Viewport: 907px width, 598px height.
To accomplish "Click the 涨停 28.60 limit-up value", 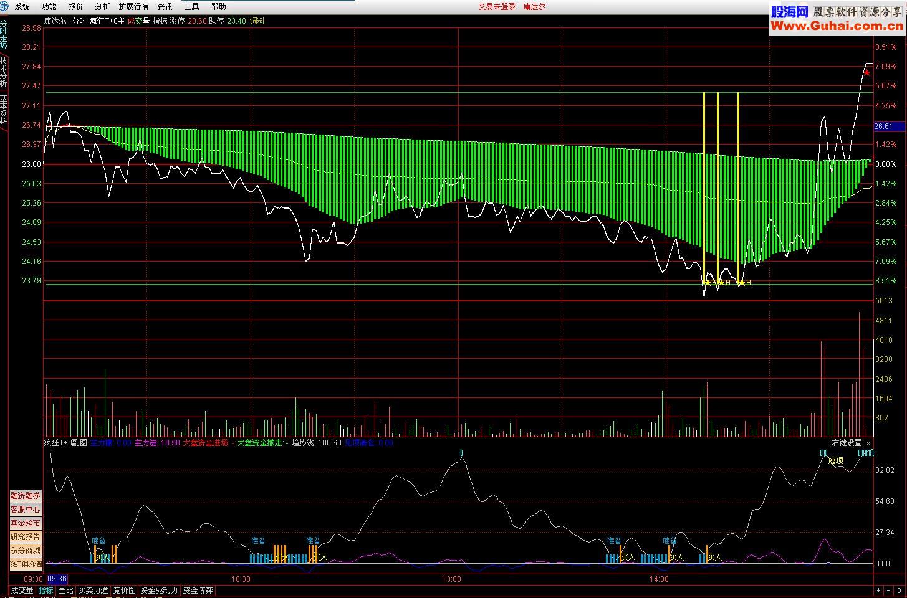I will click(x=188, y=21).
